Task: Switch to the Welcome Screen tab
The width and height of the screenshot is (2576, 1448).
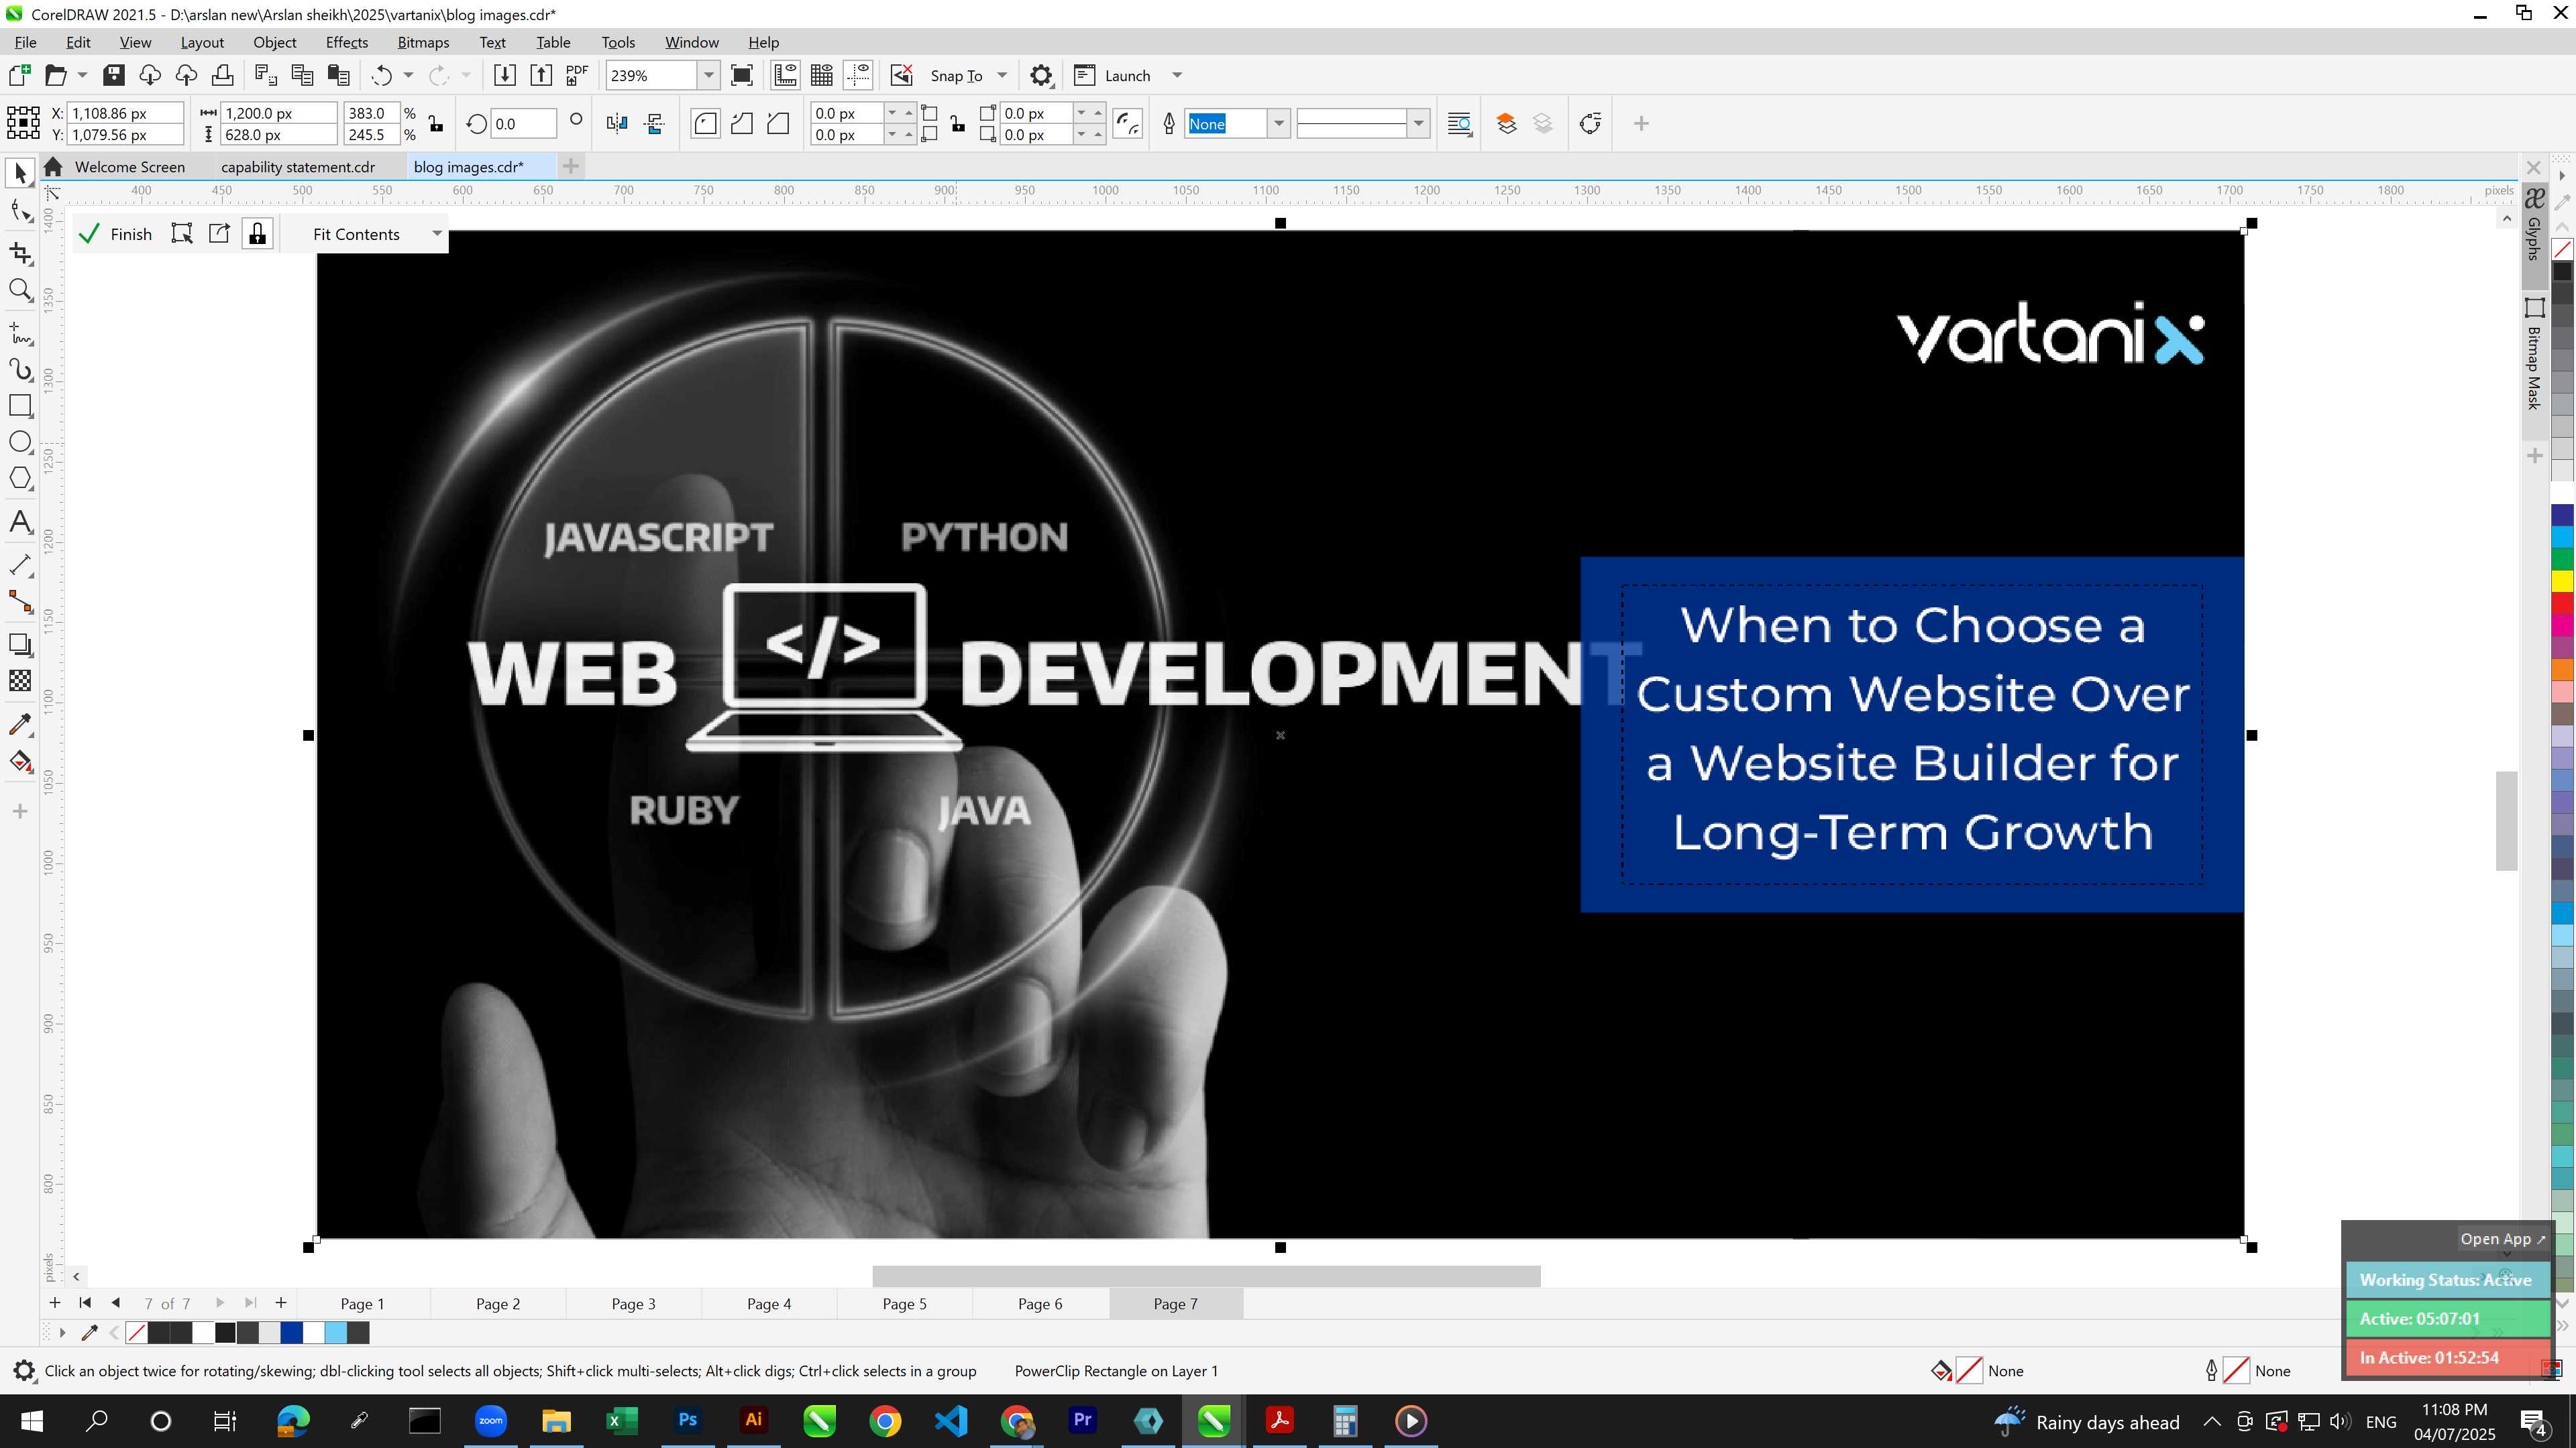Action: [129, 167]
